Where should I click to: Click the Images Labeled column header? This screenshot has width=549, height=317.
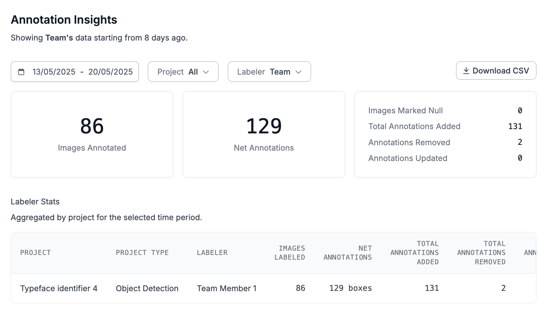290,253
